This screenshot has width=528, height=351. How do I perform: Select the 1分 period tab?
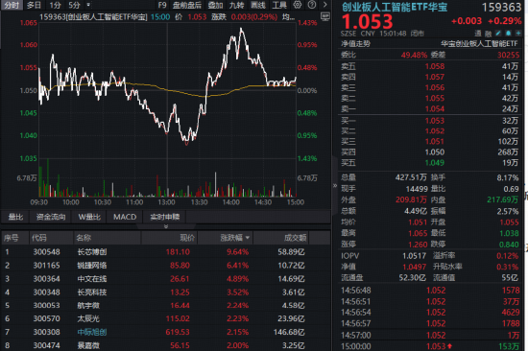tap(55, 5)
